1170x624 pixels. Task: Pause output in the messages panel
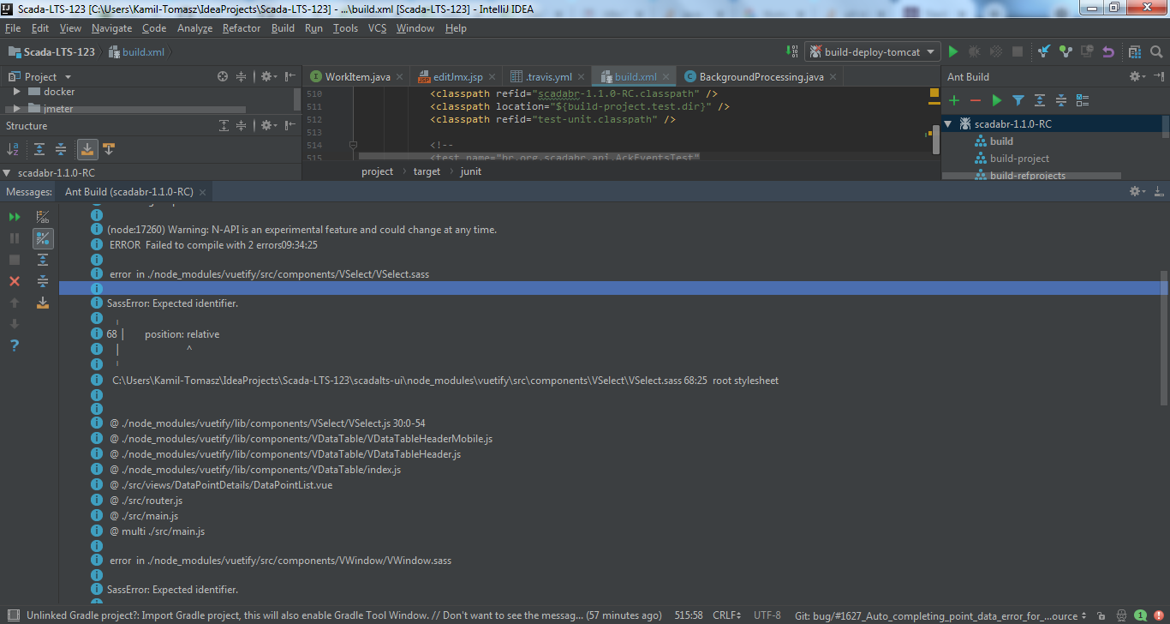[x=14, y=237]
